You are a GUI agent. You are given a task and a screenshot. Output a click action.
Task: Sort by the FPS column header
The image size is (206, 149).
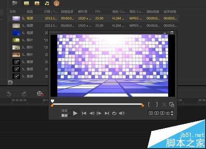[98, 12]
